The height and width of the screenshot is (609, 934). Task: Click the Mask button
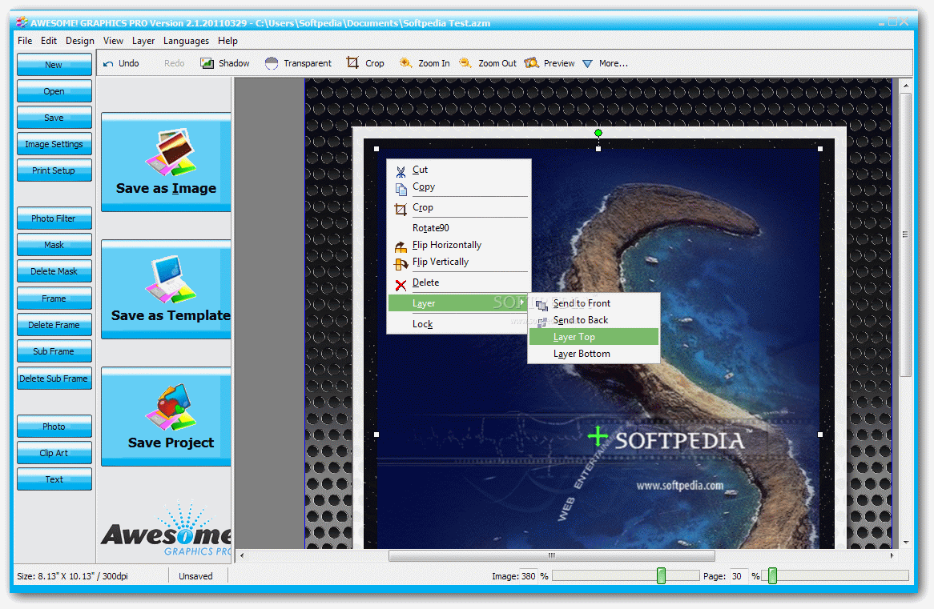[54, 245]
